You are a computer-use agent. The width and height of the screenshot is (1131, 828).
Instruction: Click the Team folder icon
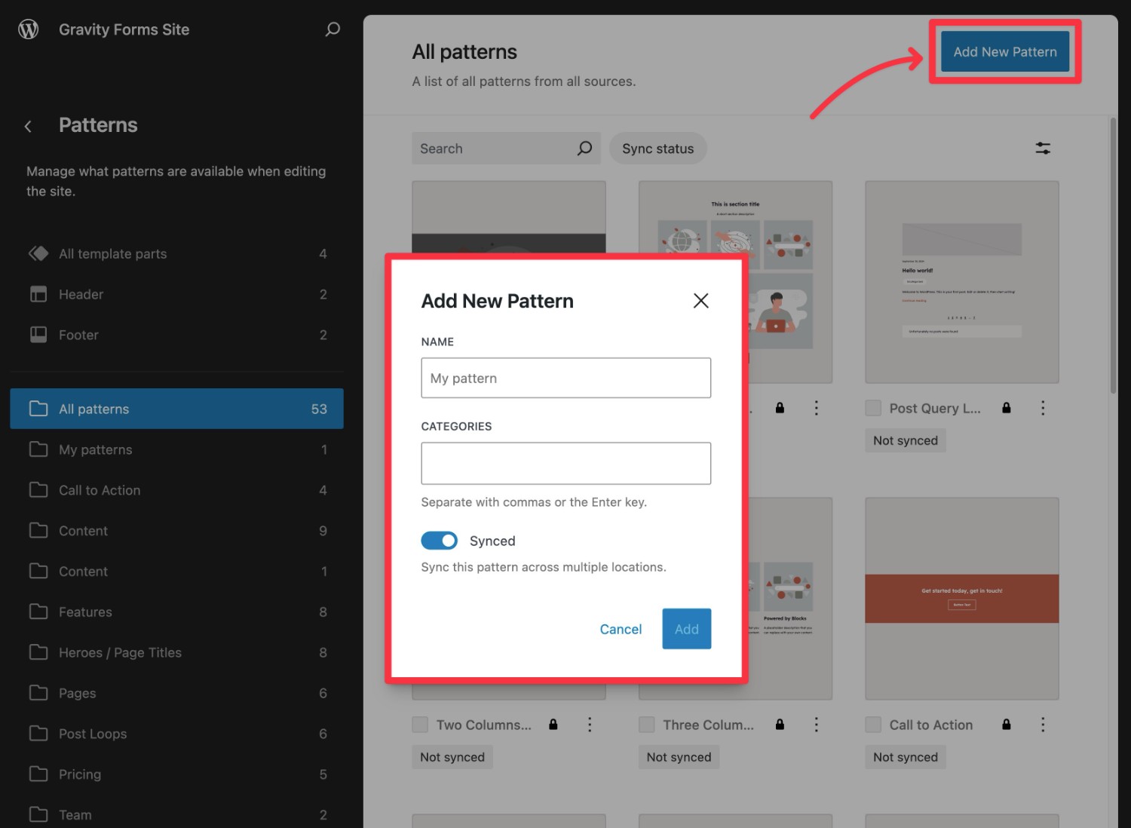point(38,814)
